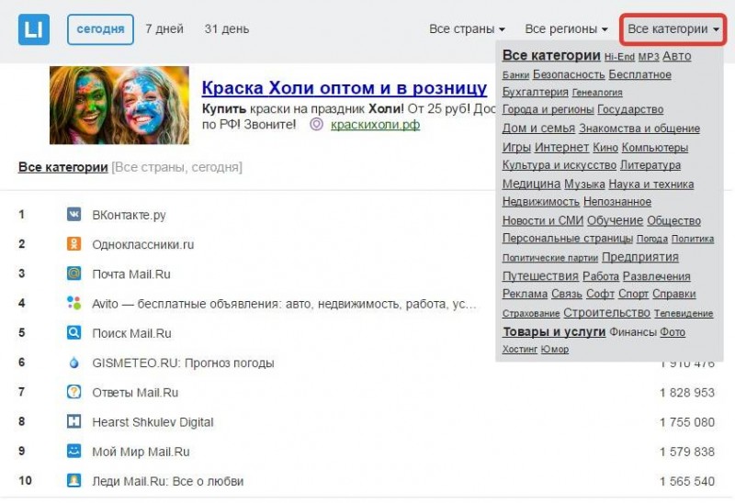Image resolution: width=735 pixels, height=503 pixels.
Task: Choose the Игры category
Action: [x=516, y=148]
